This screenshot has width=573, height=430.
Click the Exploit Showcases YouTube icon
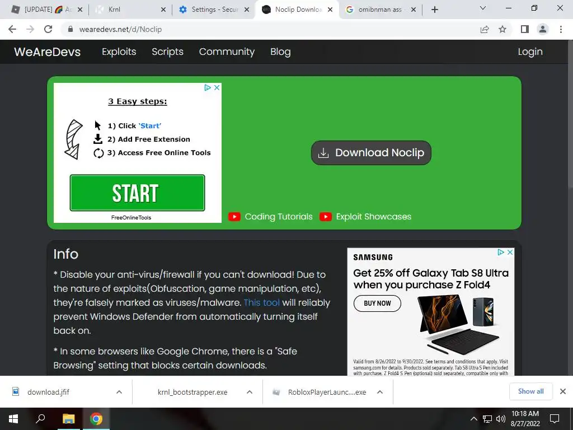pyautogui.click(x=325, y=217)
